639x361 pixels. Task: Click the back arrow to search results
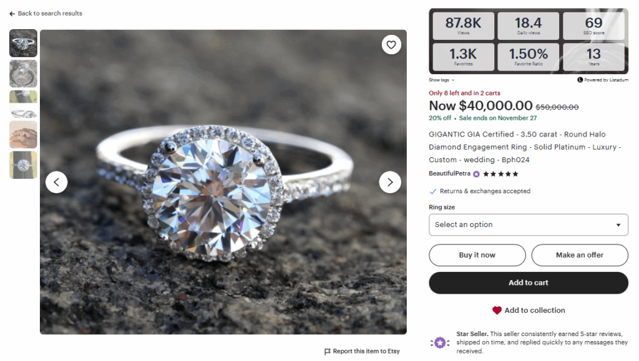[12, 14]
